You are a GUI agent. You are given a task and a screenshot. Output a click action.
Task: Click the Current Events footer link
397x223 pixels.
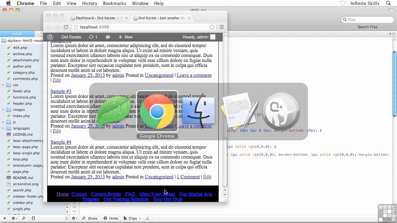click(x=106, y=194)
